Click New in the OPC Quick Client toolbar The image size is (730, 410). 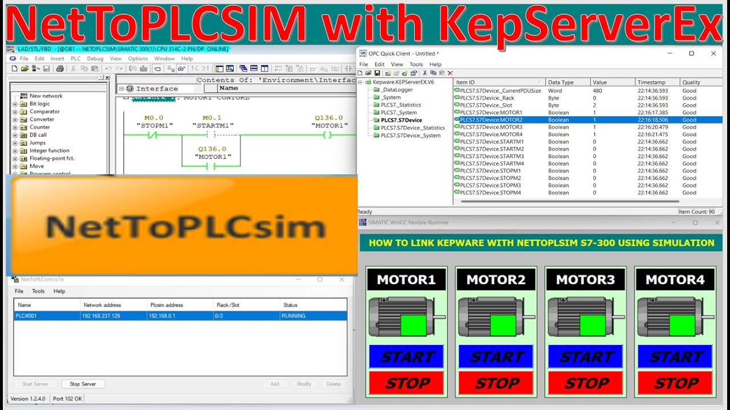pyautogui.click(x=360, y=73)
